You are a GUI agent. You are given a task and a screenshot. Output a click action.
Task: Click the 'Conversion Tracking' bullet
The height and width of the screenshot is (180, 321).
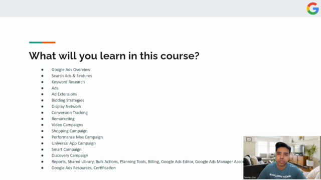point(69,112)
